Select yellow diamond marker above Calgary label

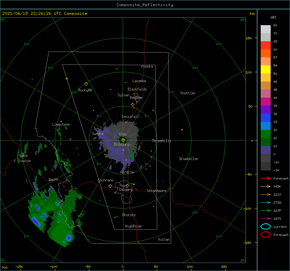point(127,186)
